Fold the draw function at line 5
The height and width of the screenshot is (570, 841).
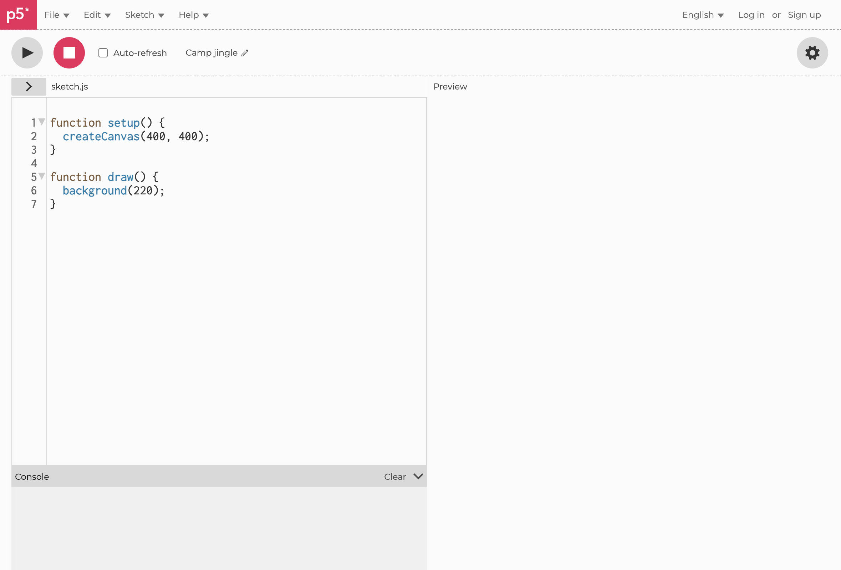[42, 176]
